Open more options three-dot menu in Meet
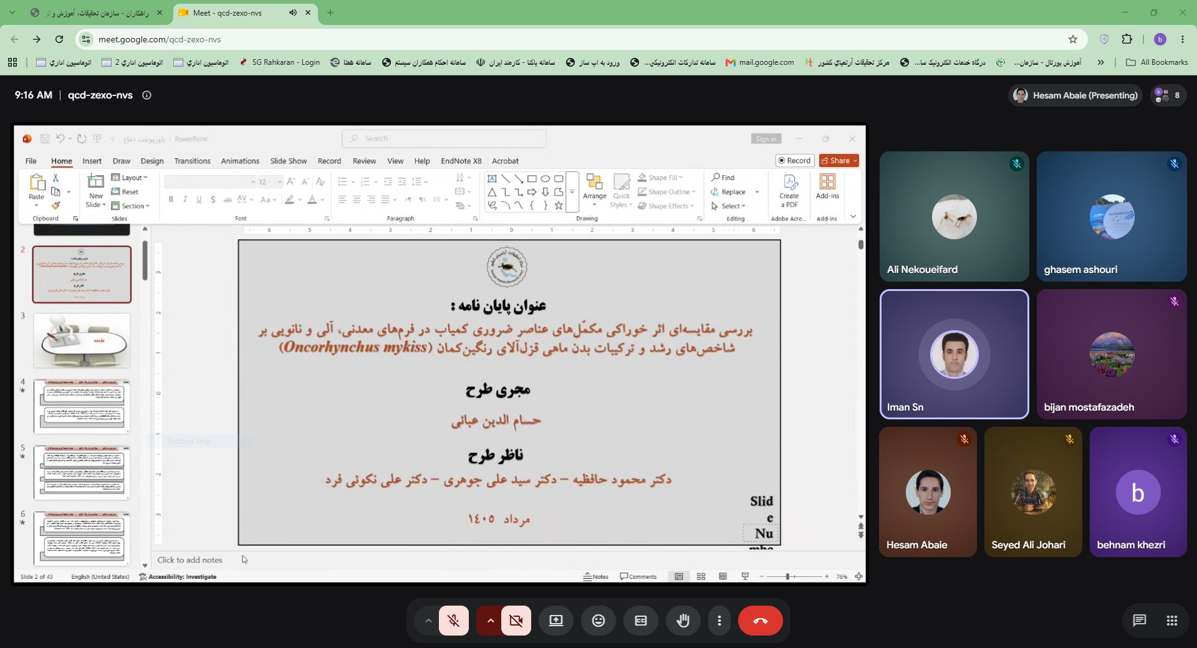The height and width of the screenshot is (648, 1197). 719,621
